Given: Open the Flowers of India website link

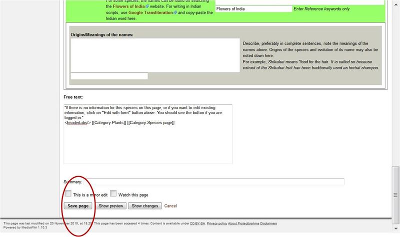Looking at the screenshot, I should point(128,6).
